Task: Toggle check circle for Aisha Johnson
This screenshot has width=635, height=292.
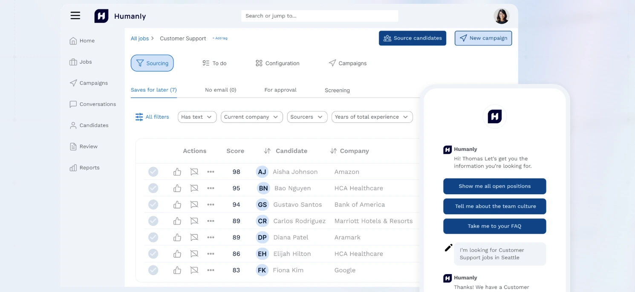Action: point(153,172)
